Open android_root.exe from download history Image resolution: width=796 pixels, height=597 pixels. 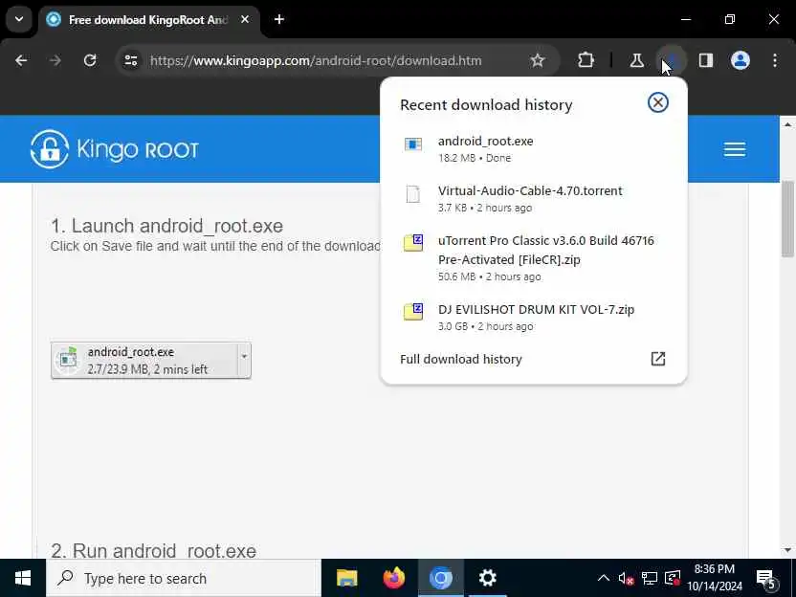pyautogui.click(x=534, y=149)
